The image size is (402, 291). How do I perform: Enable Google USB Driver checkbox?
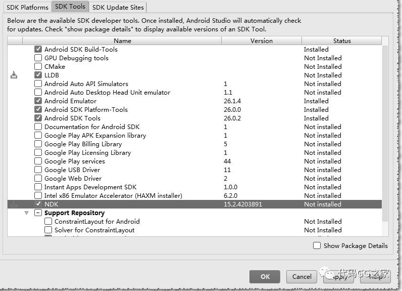click(38, 170)
